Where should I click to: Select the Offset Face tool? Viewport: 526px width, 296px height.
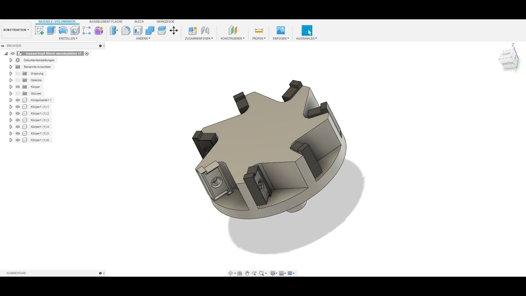[x=161, y=30]
